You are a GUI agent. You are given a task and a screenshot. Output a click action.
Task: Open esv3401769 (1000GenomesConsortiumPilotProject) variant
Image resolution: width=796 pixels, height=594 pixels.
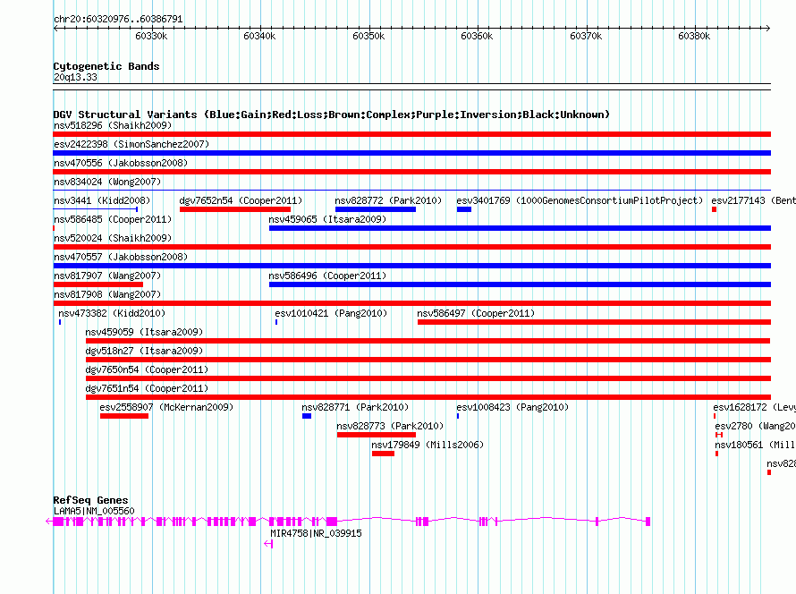(580, 200)
